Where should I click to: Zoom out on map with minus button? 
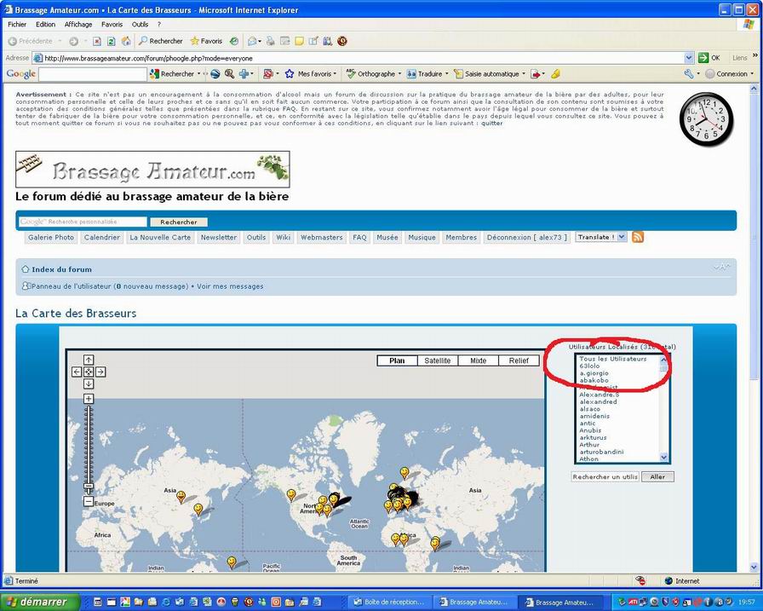click(x=89, y=501)
